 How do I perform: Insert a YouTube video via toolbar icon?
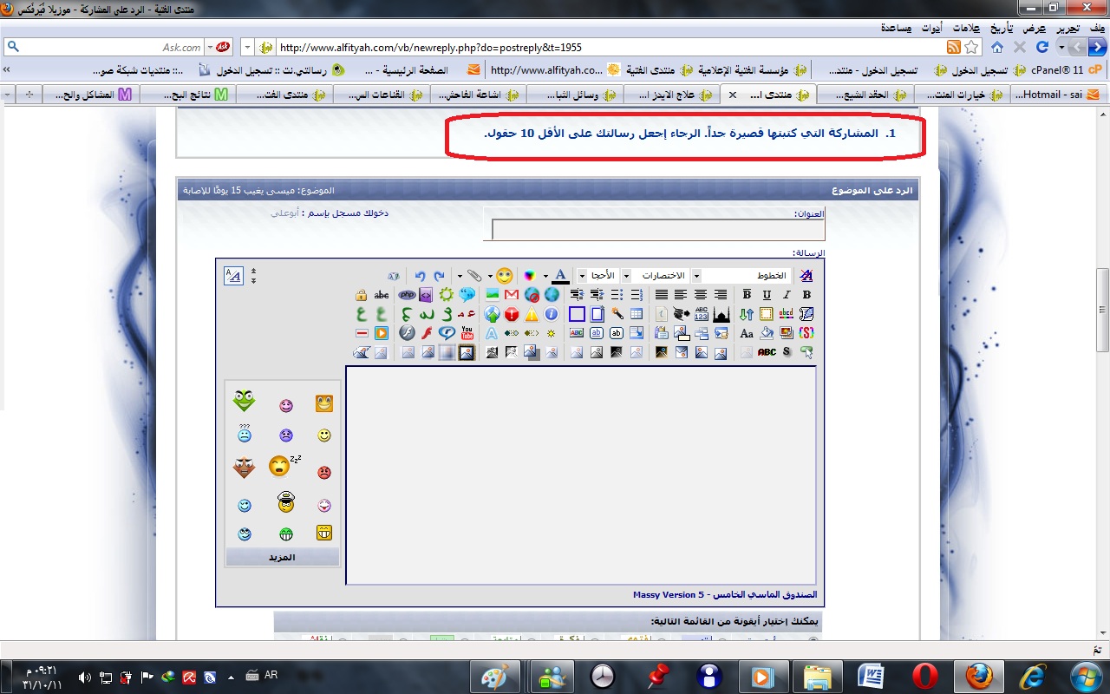(467, 333)
